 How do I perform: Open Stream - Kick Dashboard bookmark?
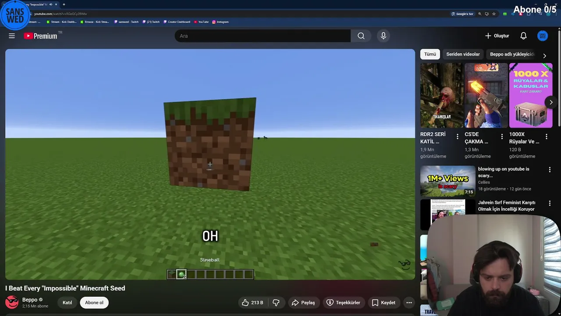pyautogui.click(x=61, y=22)
